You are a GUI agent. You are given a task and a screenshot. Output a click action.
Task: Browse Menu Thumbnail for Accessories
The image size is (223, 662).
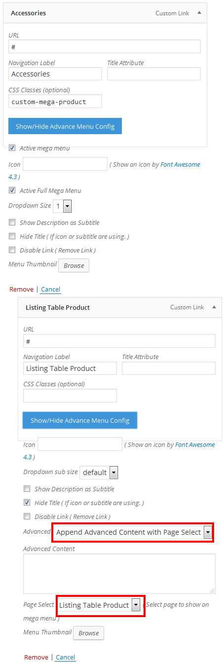74,265
